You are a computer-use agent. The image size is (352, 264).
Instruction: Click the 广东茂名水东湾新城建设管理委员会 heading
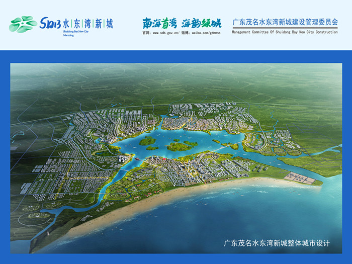285,23
